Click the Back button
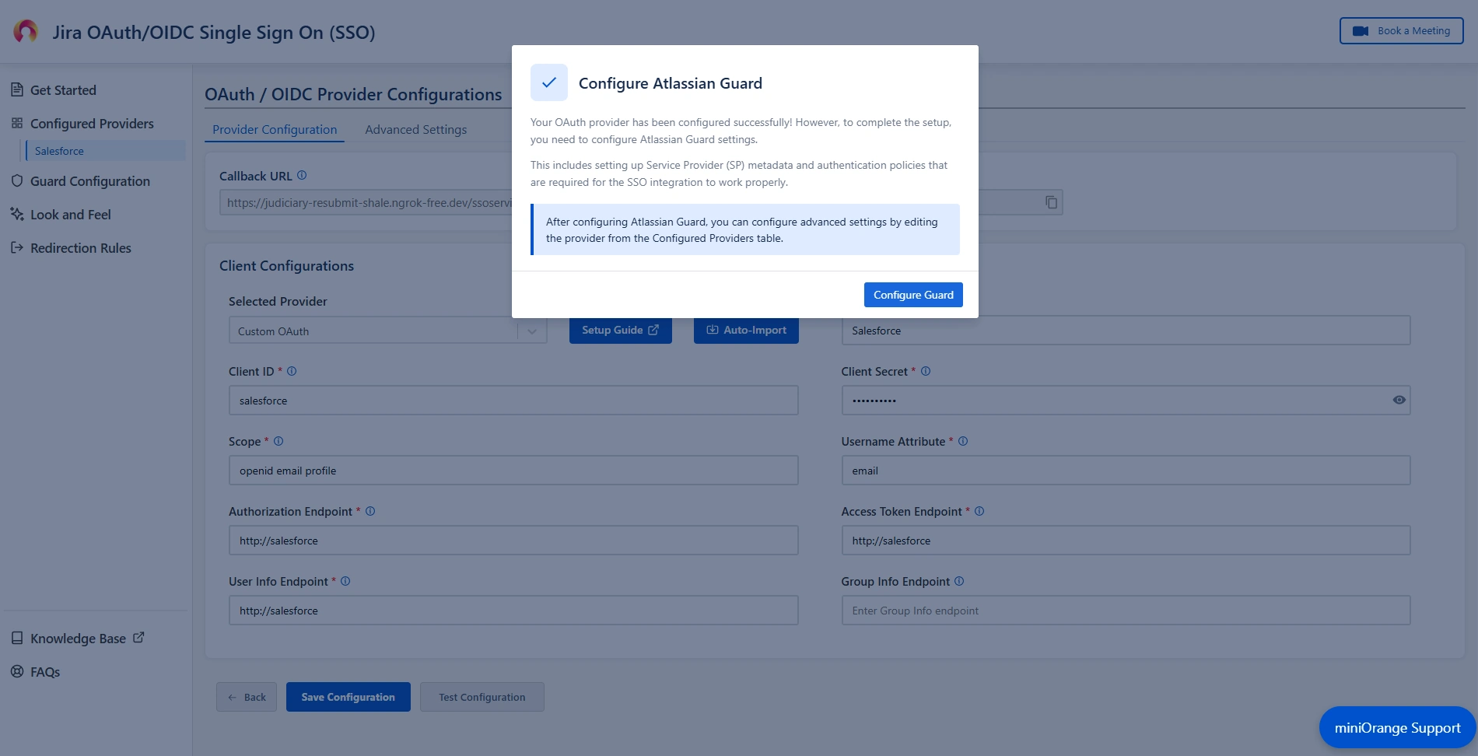This screenshot has height=756, width=1478. 247,697
